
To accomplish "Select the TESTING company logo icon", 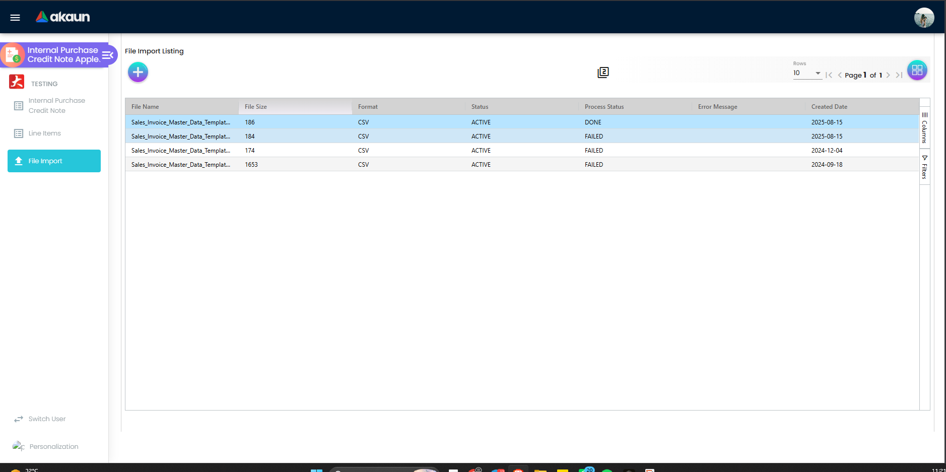I will click(x=17, y=82).
